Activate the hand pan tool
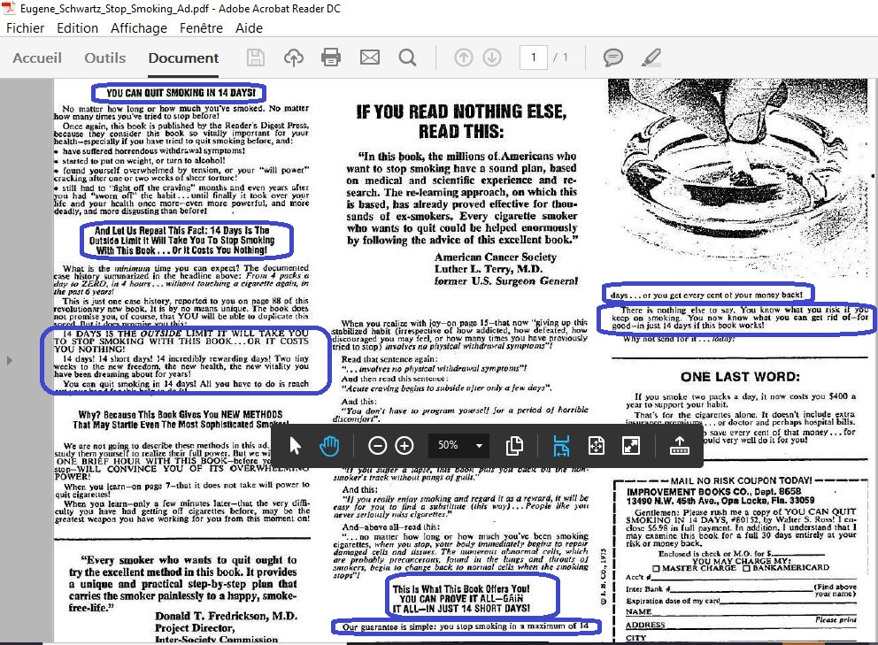The image size is (878, 645). [x=329, y=446]
